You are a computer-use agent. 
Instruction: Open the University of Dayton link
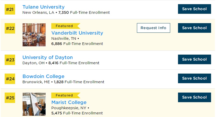[x=48, y=57]
